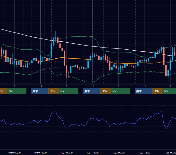Image resolution: width=176 pixels, height=155 pixels.
Task: Click the hour label 0 above 9/30 00:00
Action: 14,87
